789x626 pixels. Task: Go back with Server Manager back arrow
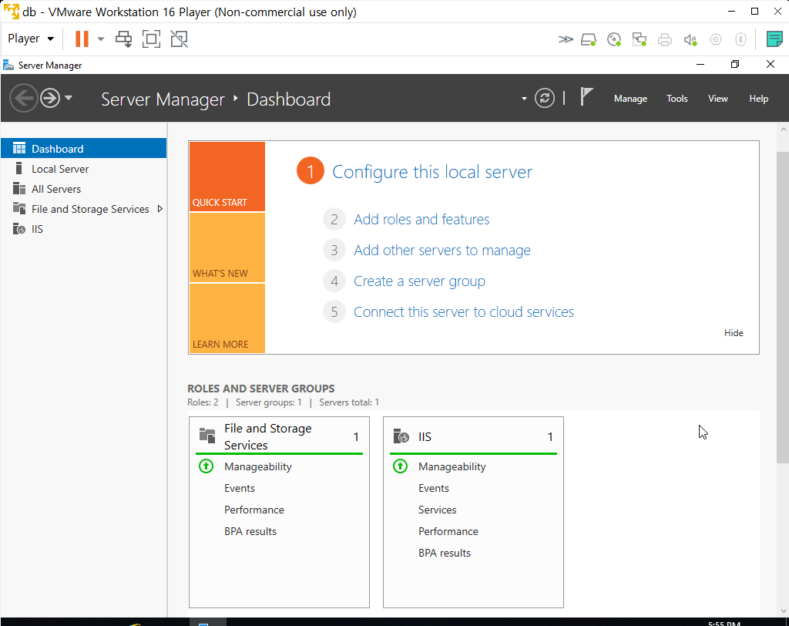coord(23,98)
